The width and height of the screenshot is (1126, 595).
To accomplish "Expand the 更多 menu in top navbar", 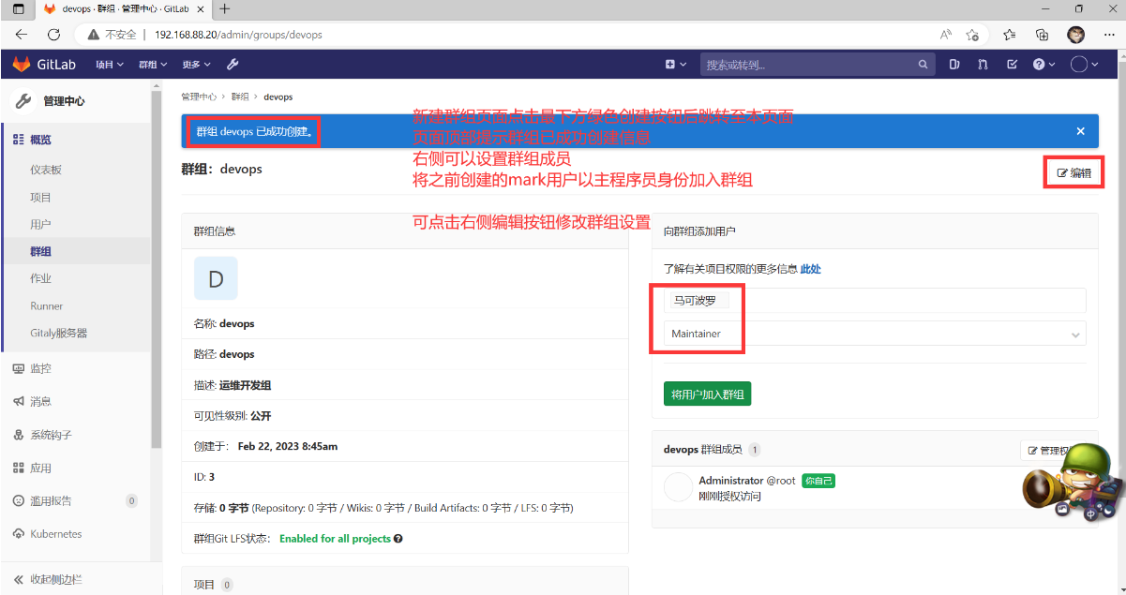I will pyautogui.click(x=196, y=65).
